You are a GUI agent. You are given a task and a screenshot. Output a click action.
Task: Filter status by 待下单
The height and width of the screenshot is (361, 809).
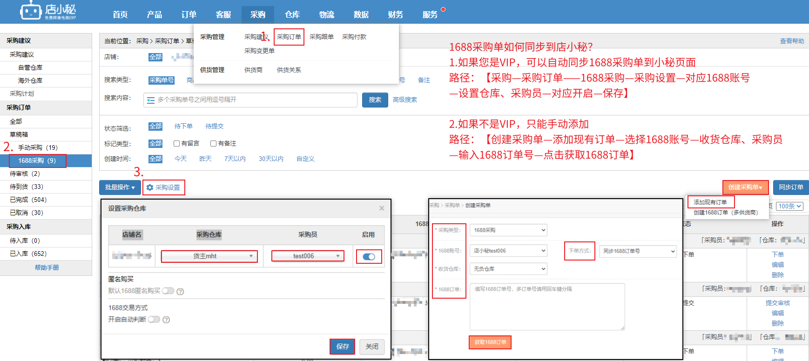[183, 126]
